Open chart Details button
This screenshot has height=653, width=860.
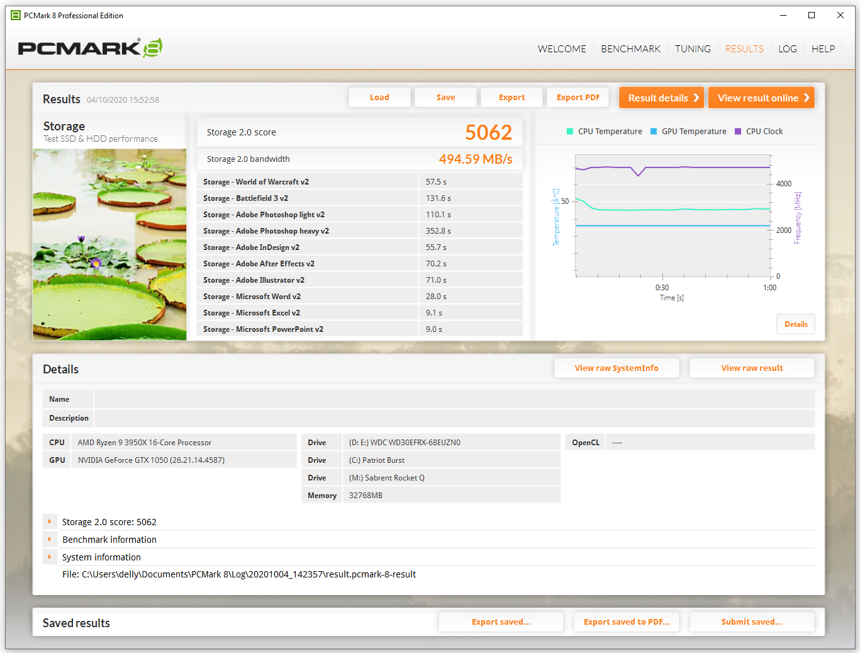(x=796, y=324)
